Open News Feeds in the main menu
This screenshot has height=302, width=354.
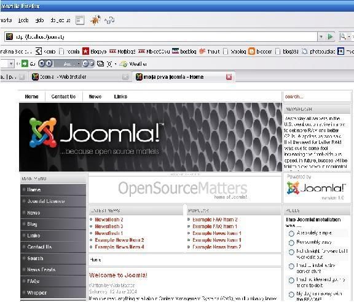pos(53,269)
